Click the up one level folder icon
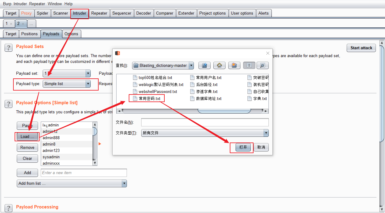The image size is (385, 213). tap(205, 65)
